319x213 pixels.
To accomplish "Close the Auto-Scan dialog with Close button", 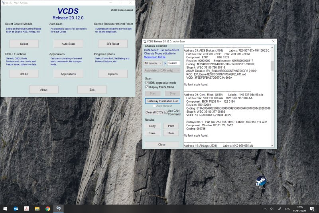I will [162, 145].
